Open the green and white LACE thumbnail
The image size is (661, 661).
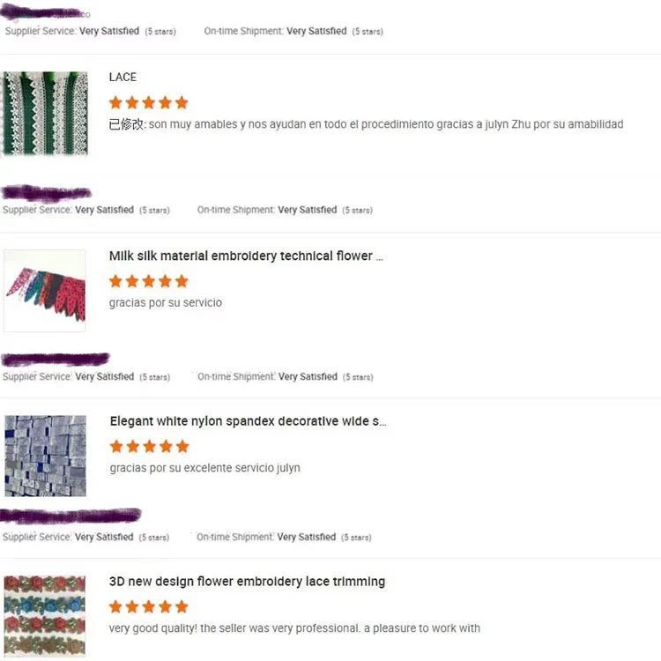click(45, 114)
